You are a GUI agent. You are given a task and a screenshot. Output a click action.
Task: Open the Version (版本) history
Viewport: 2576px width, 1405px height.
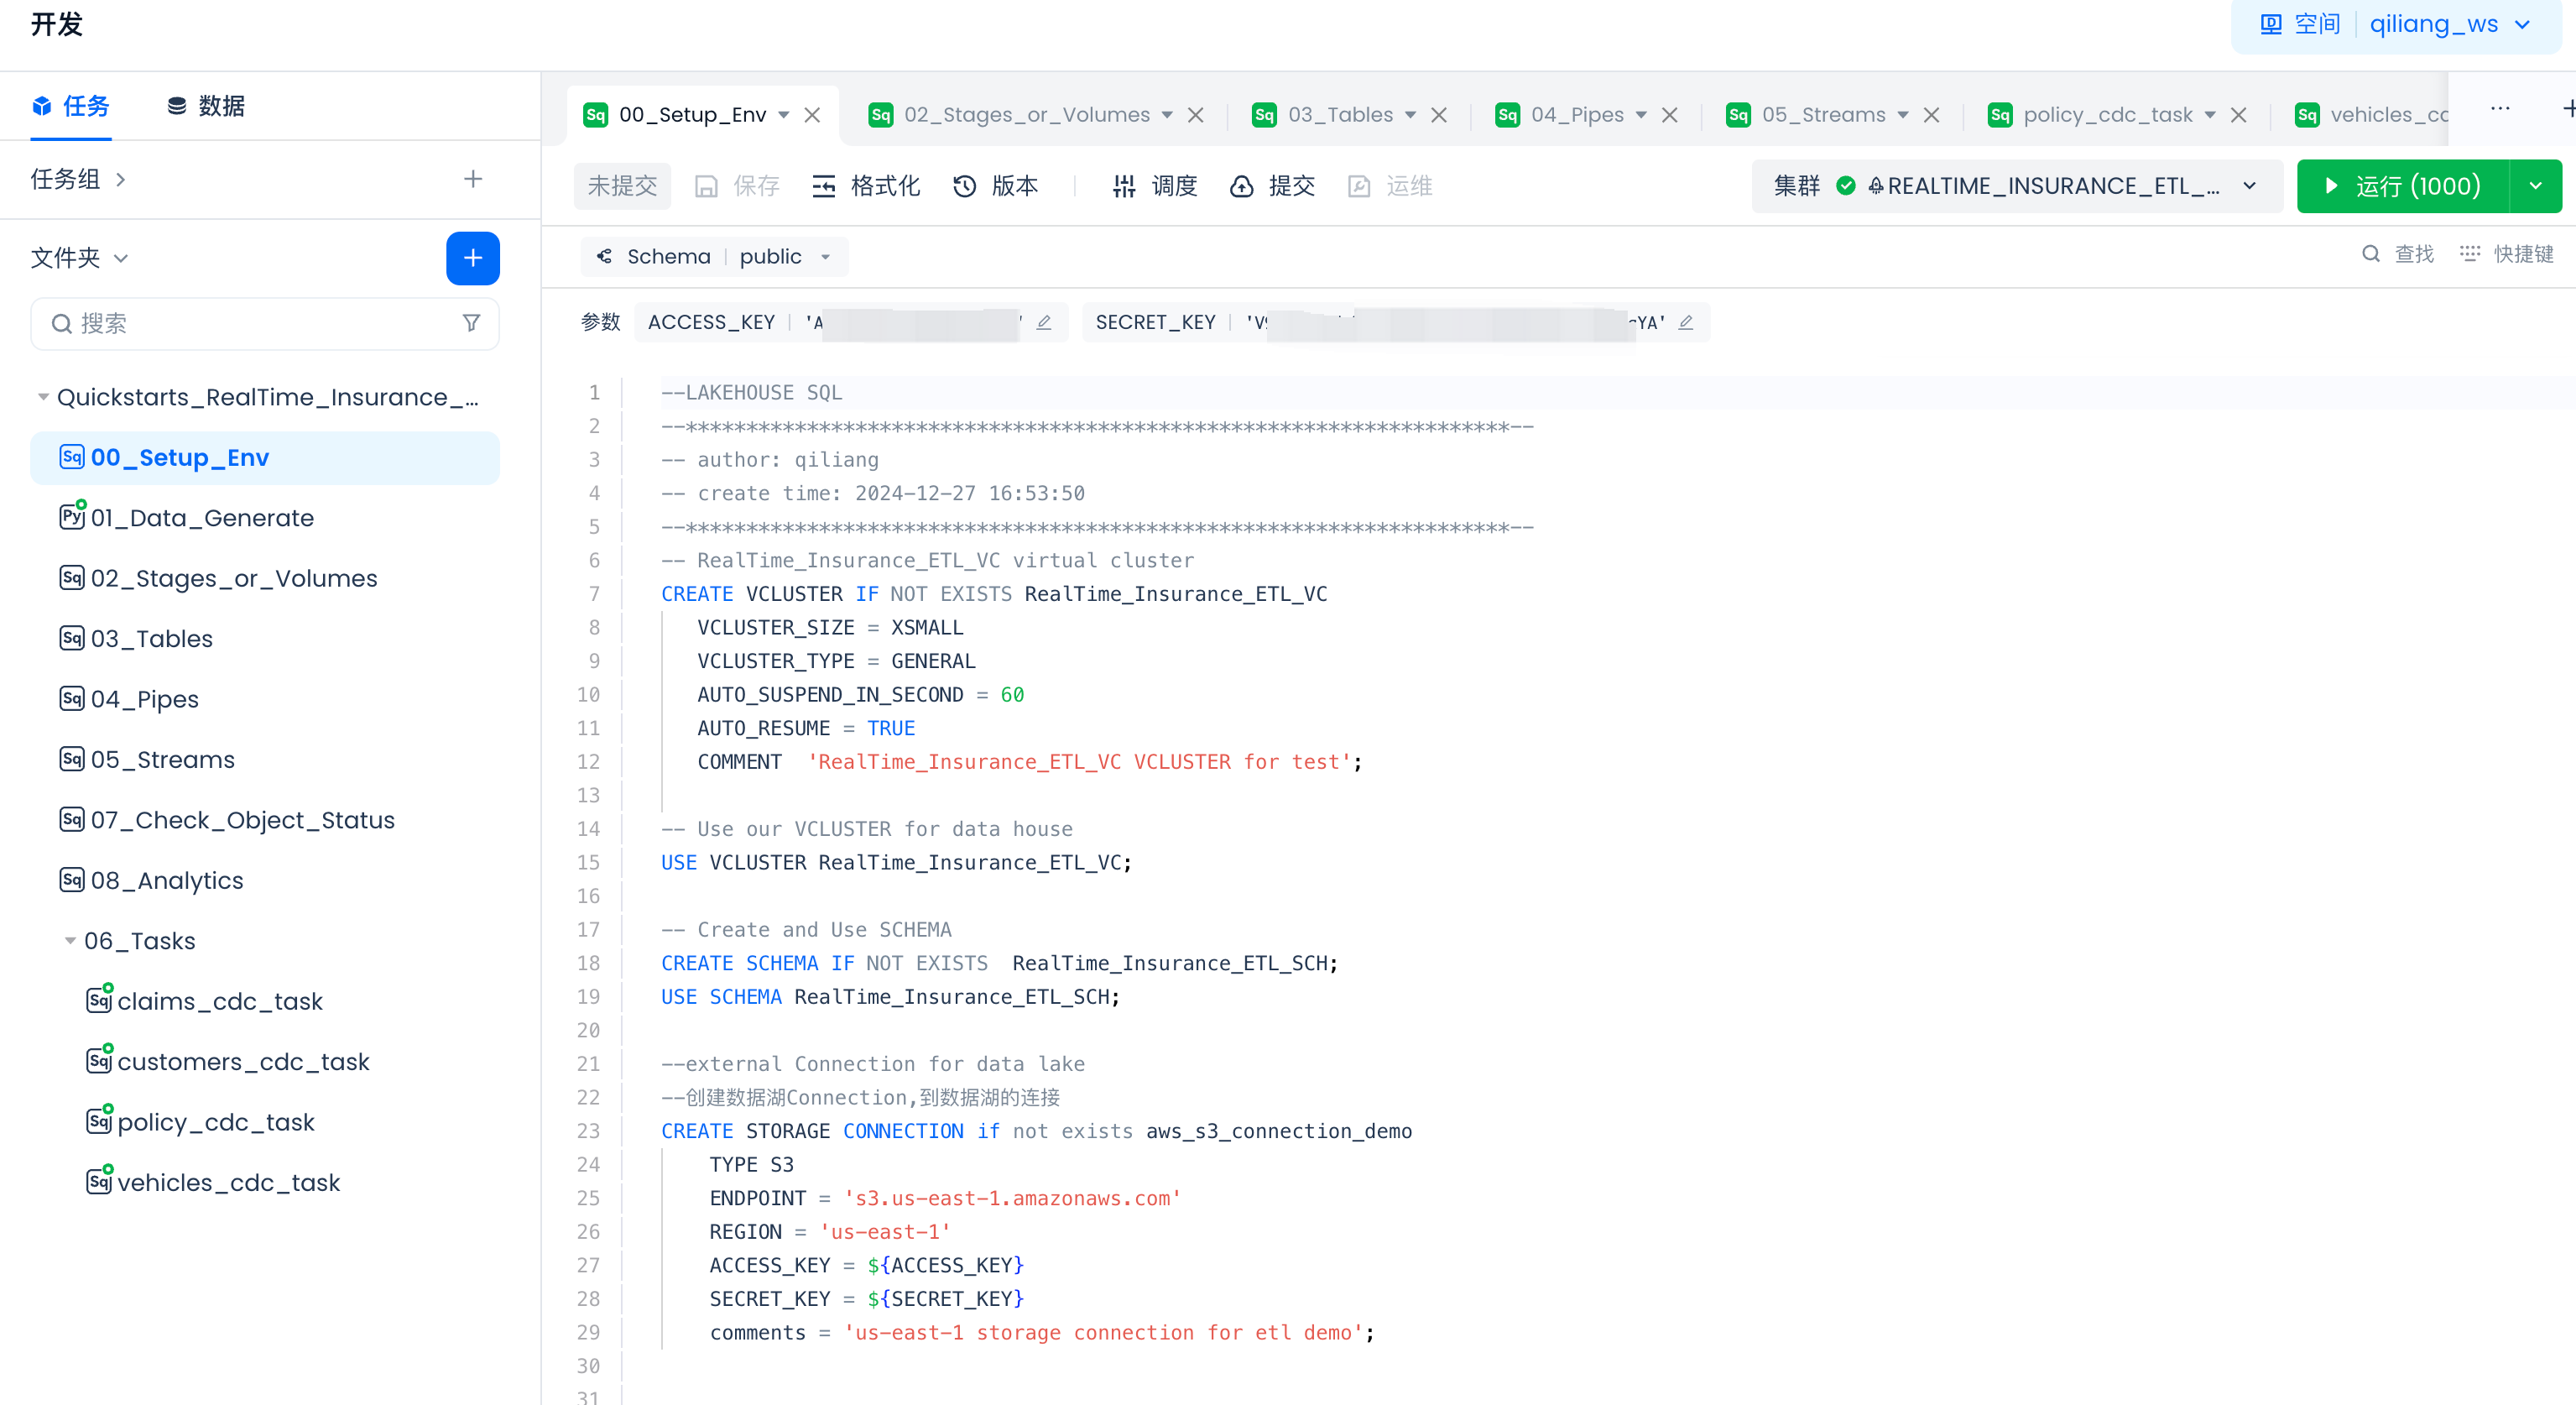point(995,186)
